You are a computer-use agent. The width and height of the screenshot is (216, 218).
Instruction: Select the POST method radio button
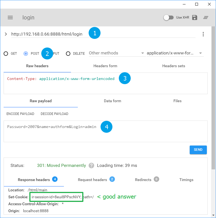point(26,54)
